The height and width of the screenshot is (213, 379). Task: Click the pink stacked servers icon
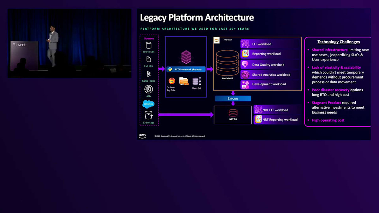coord(186,57)
